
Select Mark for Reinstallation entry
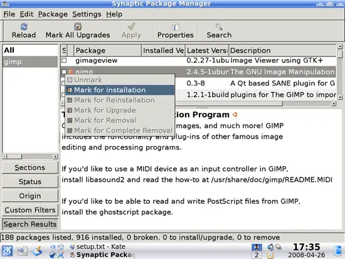tap(120, 100)
